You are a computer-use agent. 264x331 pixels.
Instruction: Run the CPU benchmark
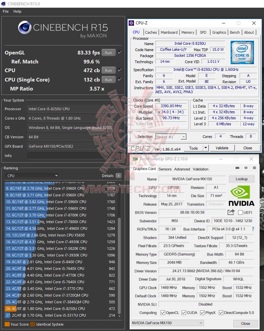[109, 70]
